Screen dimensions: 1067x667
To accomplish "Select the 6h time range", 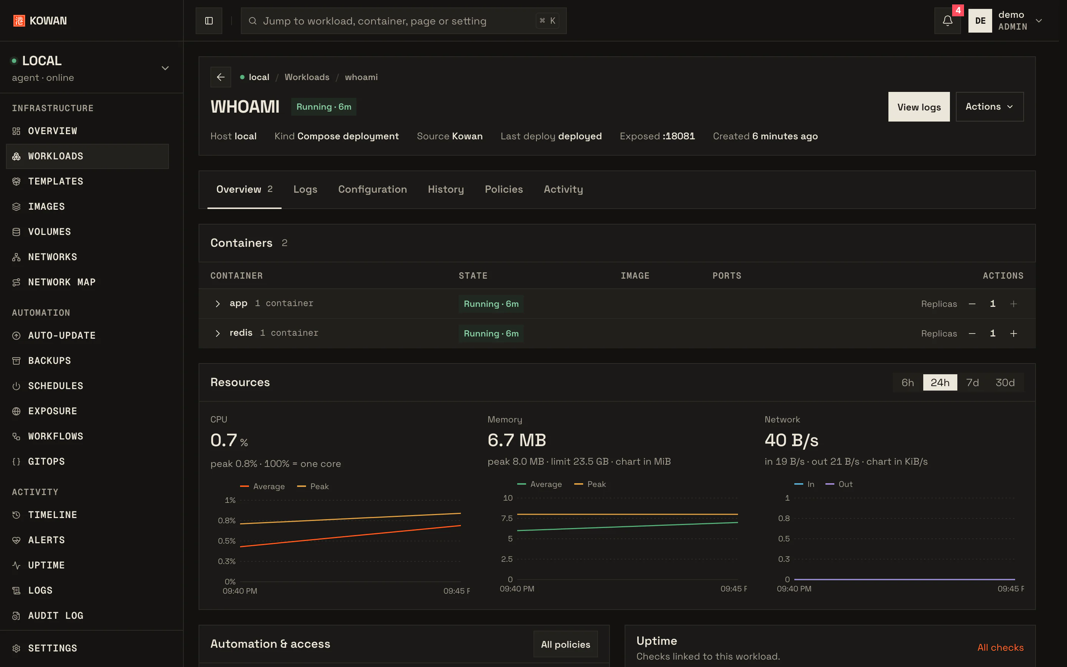I will (907, 382).
